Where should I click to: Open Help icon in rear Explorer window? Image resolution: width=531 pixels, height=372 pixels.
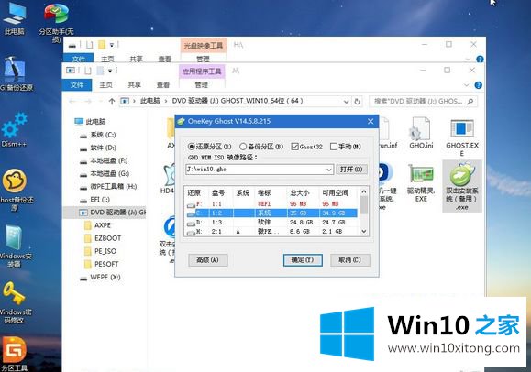(x=480, y=60)
